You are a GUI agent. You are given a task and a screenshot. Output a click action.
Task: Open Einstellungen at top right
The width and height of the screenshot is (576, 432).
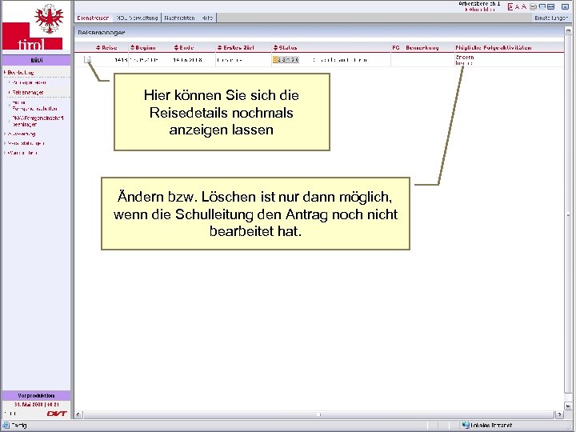[551, 18]
